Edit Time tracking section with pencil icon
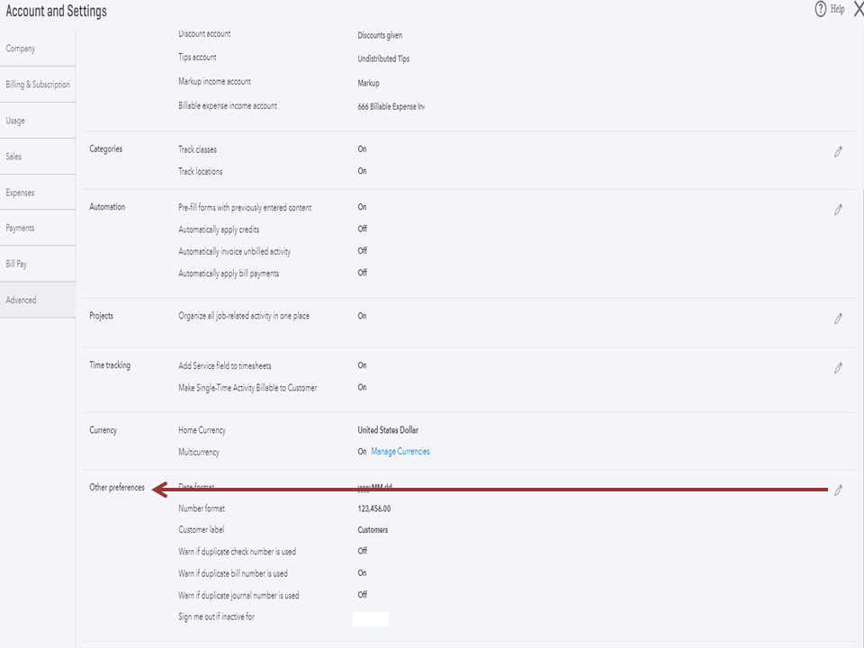The image size is (864, 648). (838, 368)
